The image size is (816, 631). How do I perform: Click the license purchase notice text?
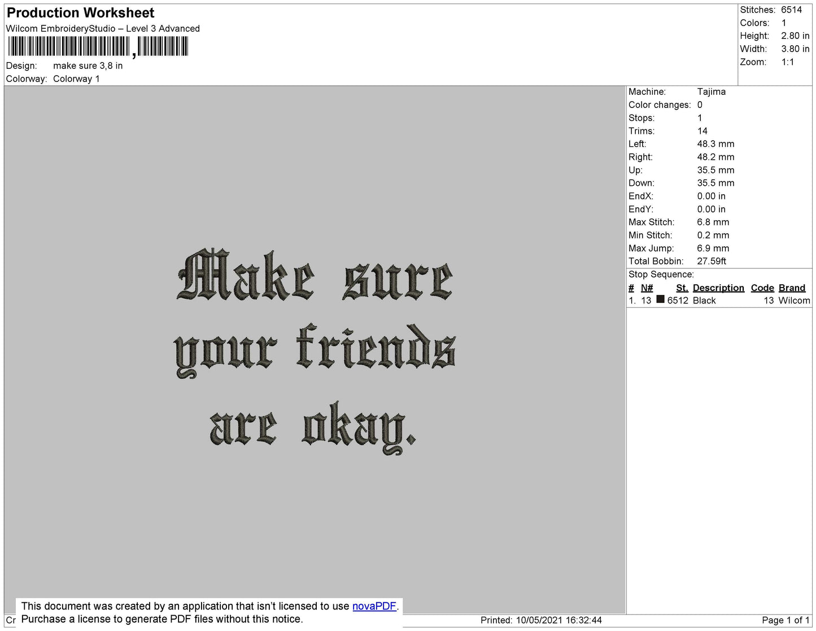coord(162,619)
